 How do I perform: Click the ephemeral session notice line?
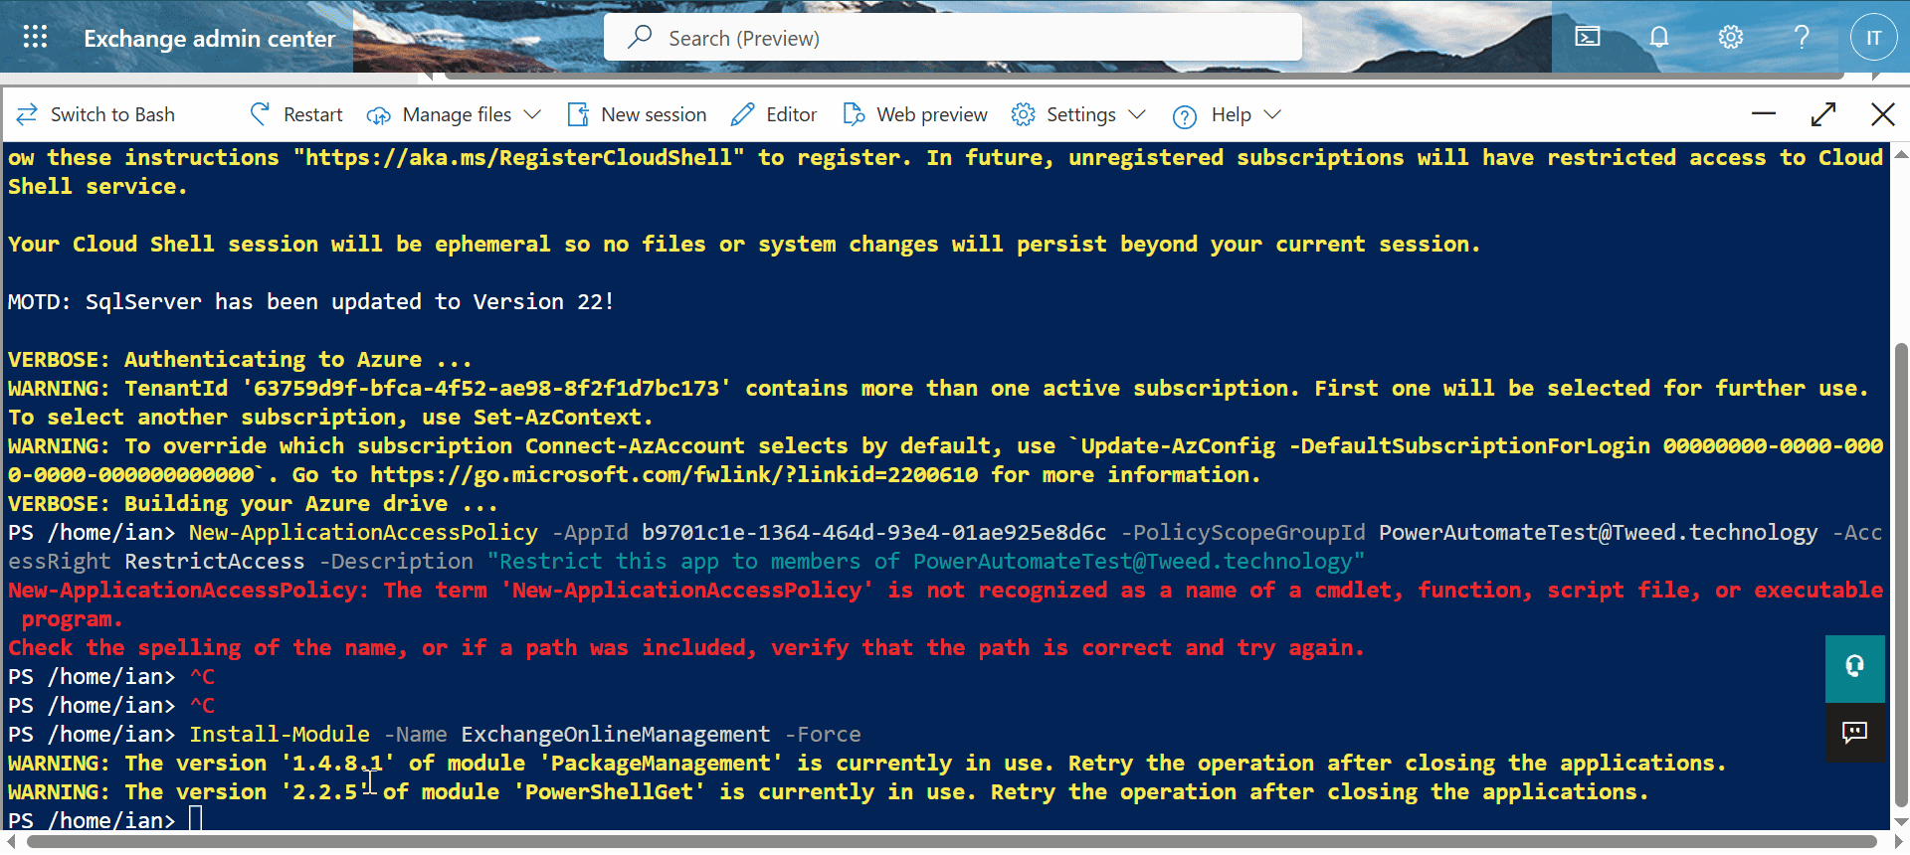[744, 244]
